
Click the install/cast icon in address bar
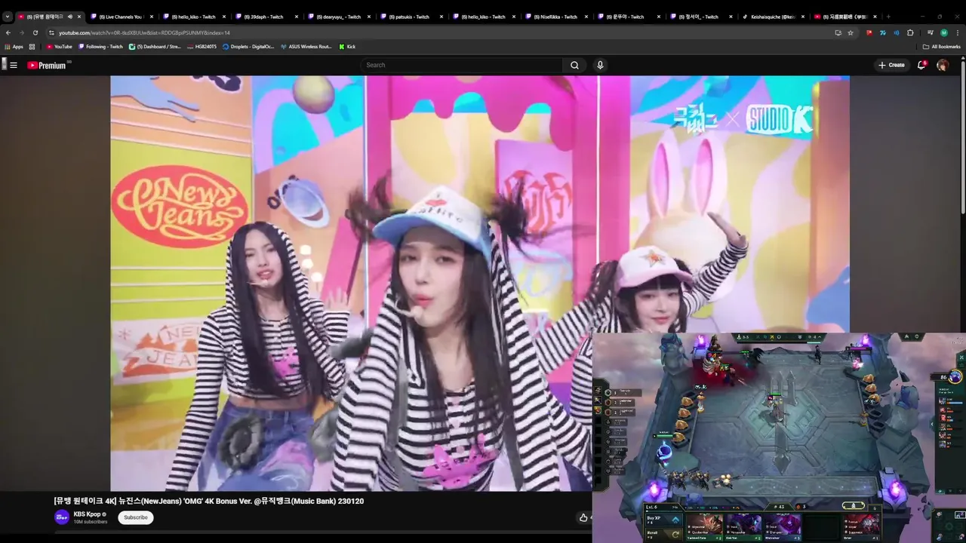pyautogui.click(x=838, y=32)
